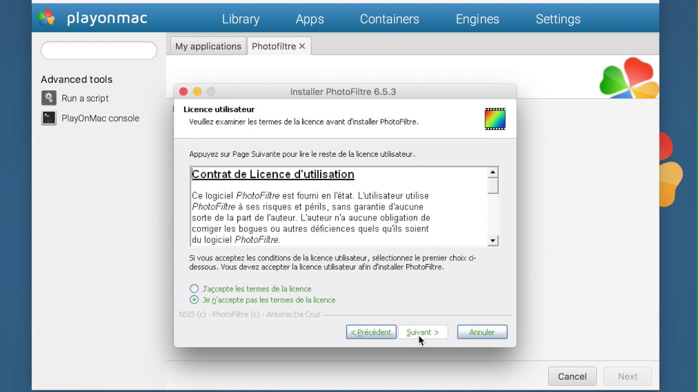Open PlayOnMac Settings
This screenshot has height=392, width=698.
[558, 19]
